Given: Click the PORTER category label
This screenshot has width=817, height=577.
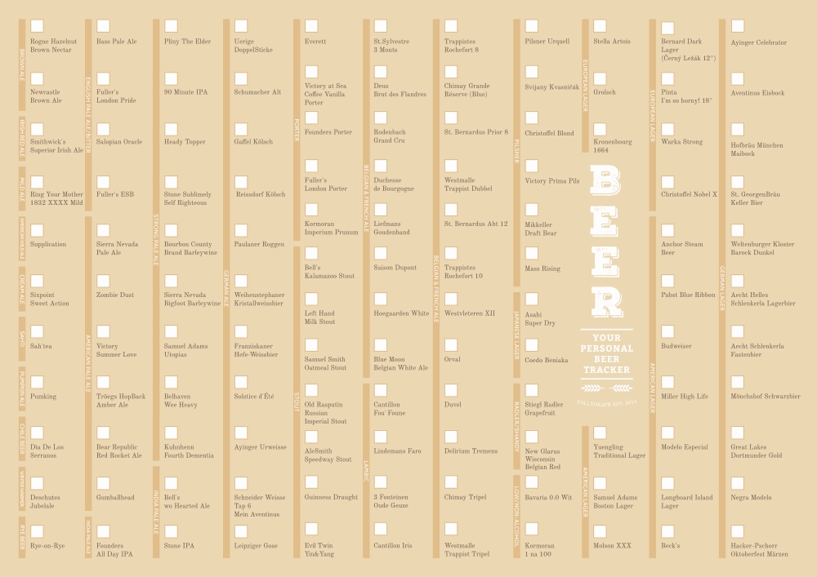Looking at the screenshot, I should point(297,130).
